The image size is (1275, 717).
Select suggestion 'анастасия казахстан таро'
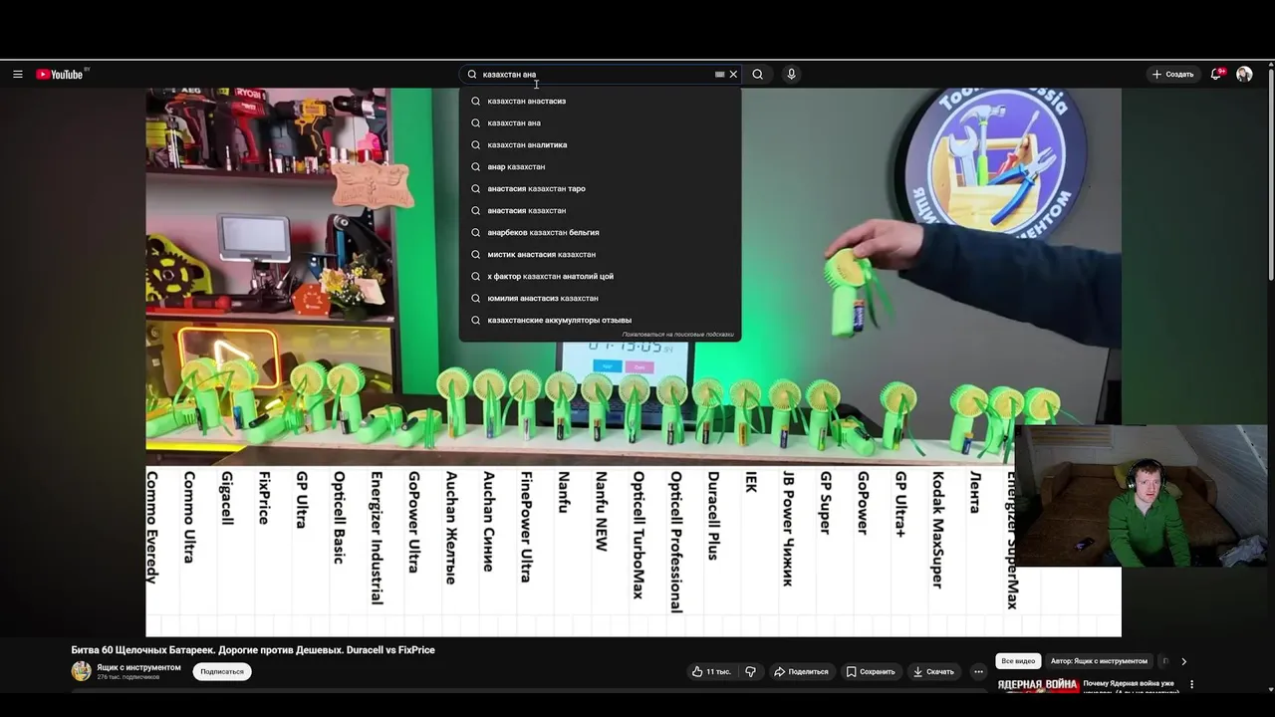tap(600, 188)
